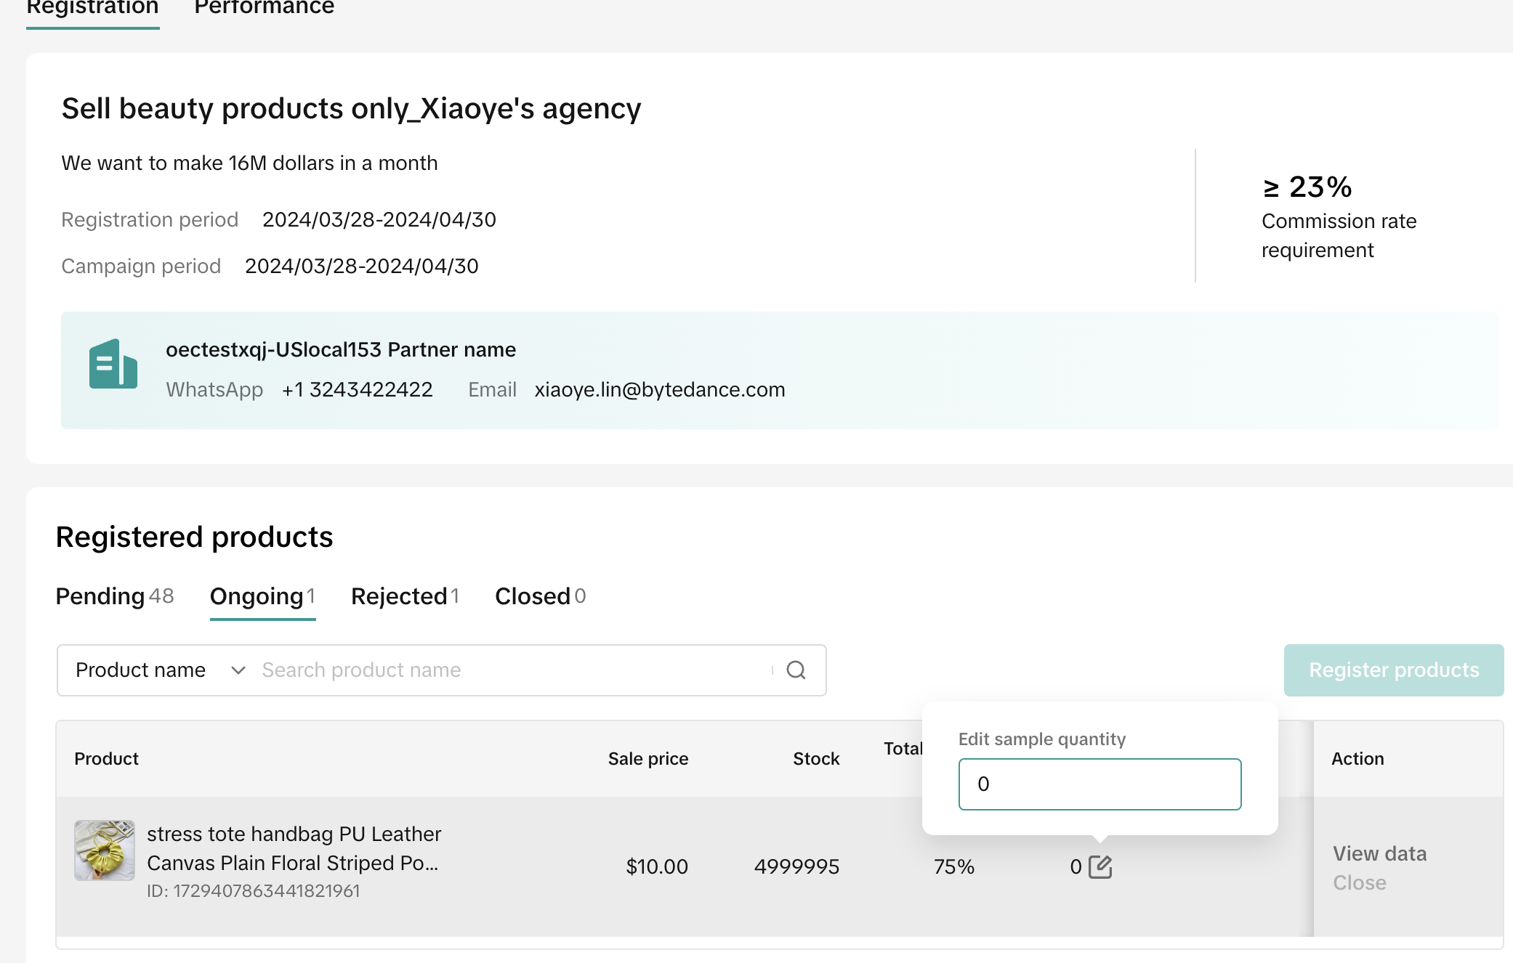Click the Register products button

point(1393,670)
